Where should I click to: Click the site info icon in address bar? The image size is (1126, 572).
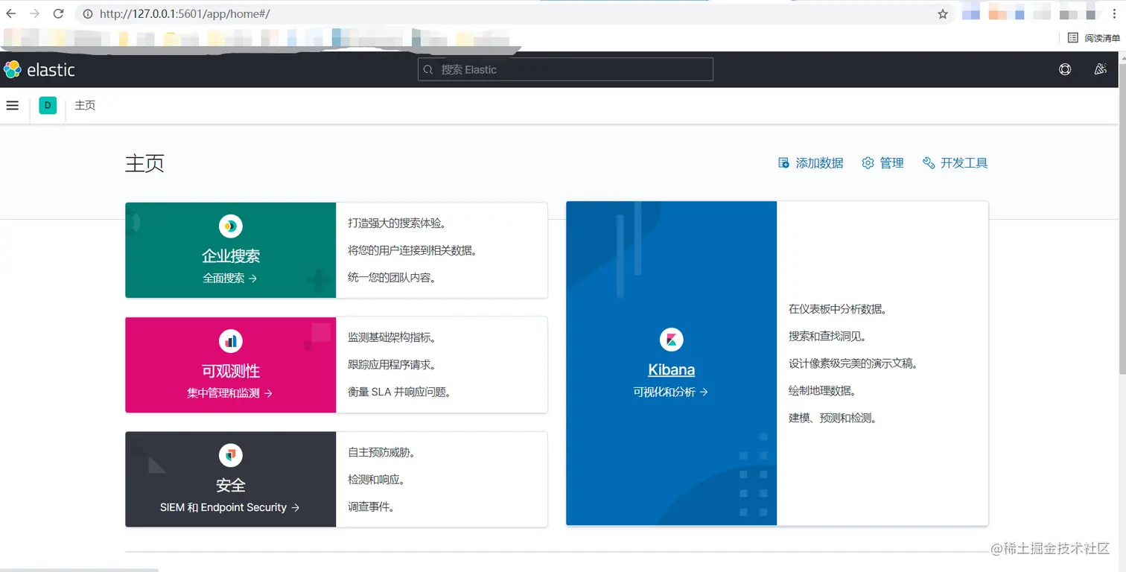coord(87,13)
